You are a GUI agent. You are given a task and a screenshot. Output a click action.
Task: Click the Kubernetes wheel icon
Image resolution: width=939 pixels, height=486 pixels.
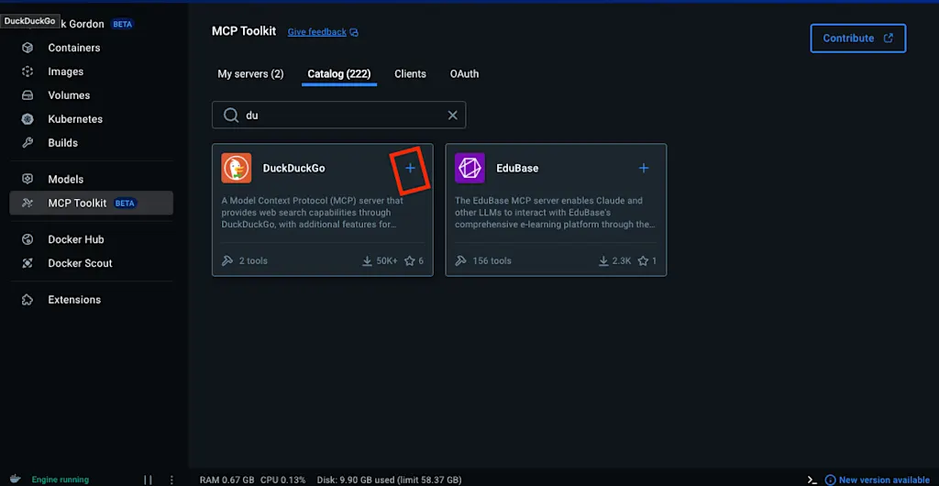(27, 119)
